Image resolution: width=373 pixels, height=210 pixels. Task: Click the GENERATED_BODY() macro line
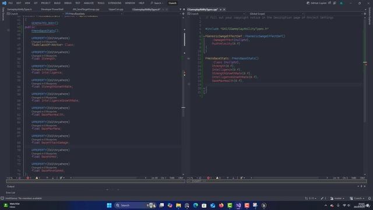point(45,23)
